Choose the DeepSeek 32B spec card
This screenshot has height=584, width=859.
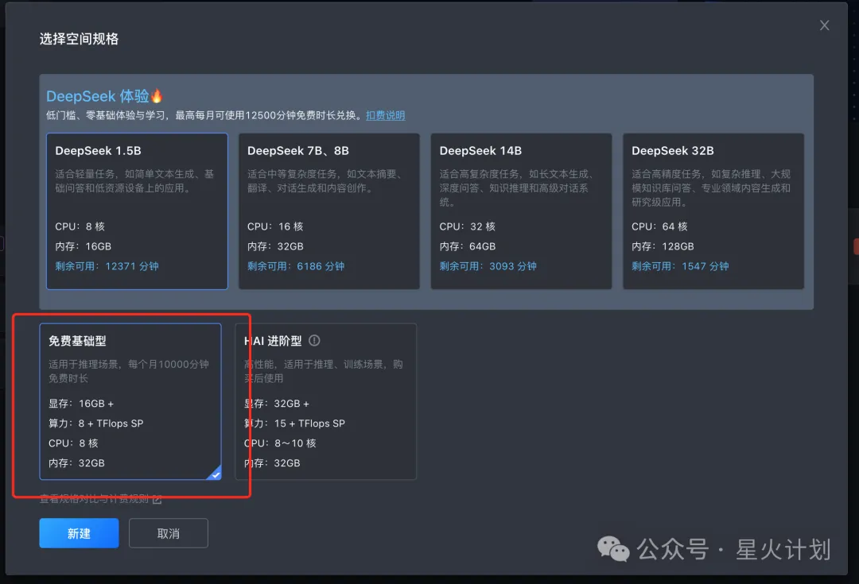point(713,211)
